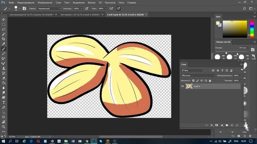The height and width of the screenshot is (144, 257).
Task: Select the Pen tool
Action: pos(4,108)
